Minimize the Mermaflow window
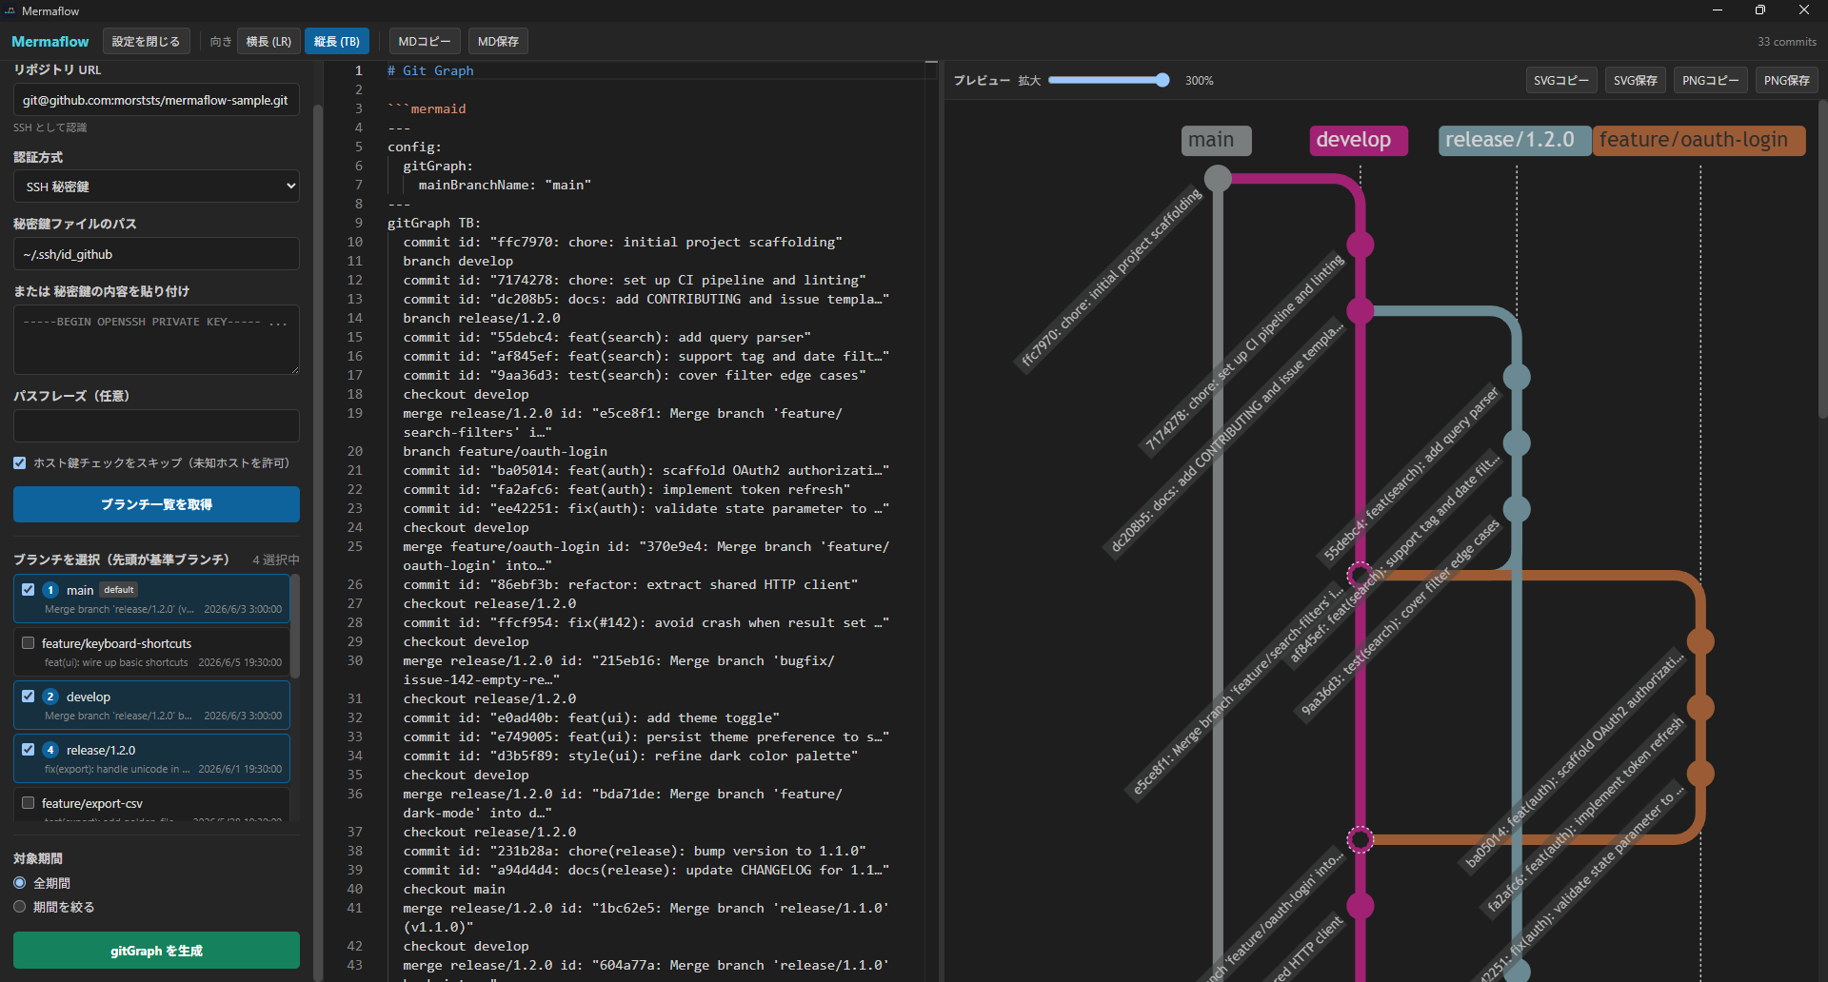This screenshot has height=982, width=1828. tap(1718, 10)
